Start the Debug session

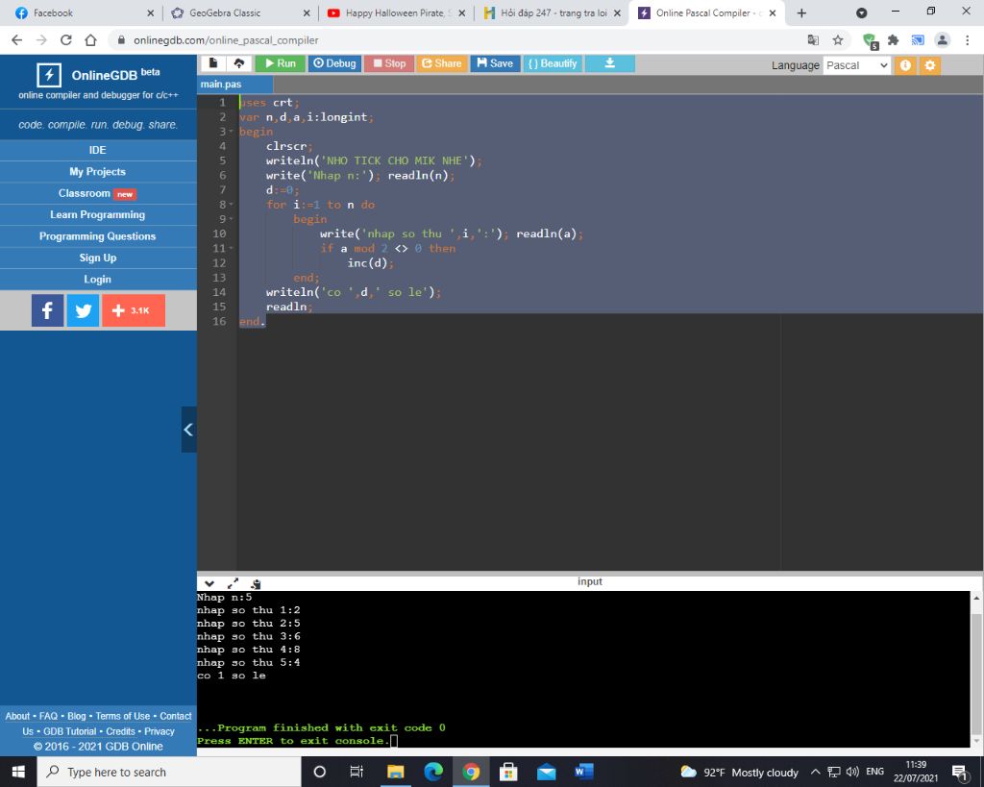pyautogui.click(x=334, y=63)
